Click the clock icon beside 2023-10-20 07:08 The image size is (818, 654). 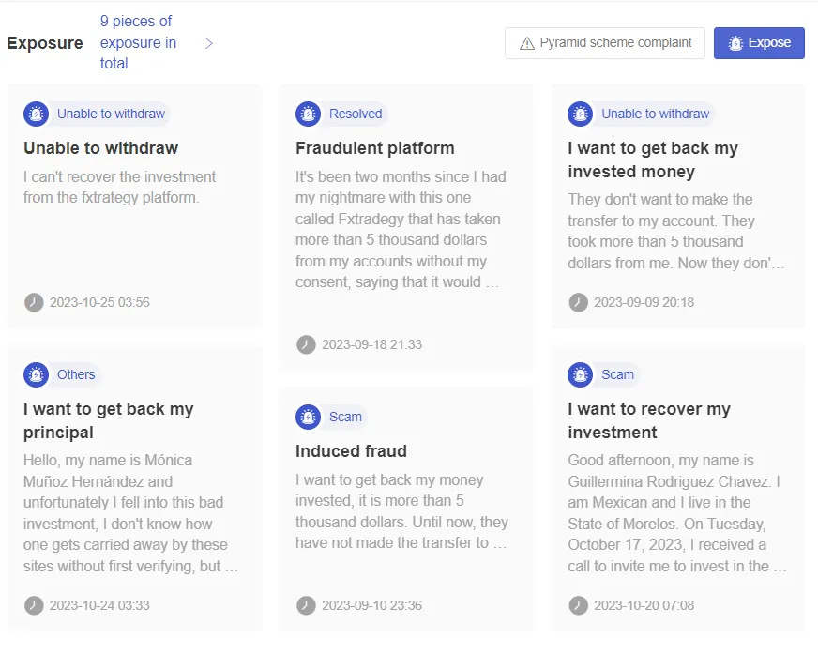click(x=578, y=605)
